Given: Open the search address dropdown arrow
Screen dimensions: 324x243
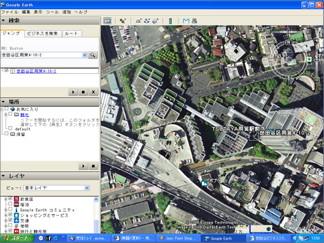Looking at the screenshot, I should (85, 55).
